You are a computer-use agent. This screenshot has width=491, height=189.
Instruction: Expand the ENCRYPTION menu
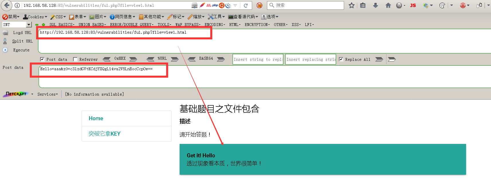coord(257,25)
